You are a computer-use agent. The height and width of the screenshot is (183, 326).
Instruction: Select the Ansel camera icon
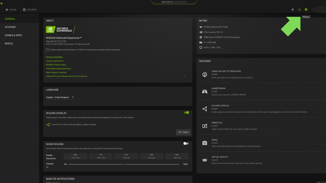(205, 143)
